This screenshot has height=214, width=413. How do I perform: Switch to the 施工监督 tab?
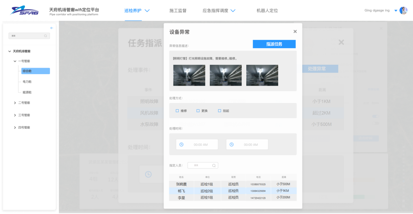click(178, 11)
